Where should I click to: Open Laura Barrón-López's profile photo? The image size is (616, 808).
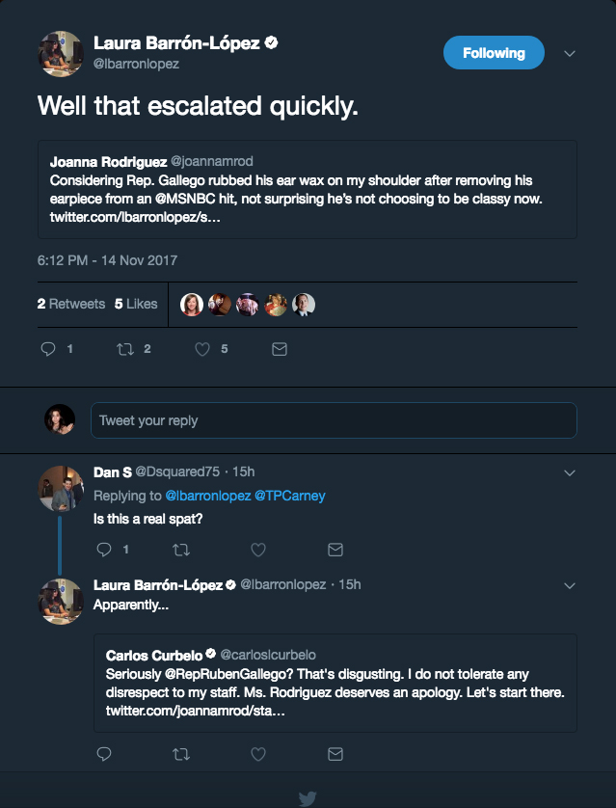click(x=60, y=53)
